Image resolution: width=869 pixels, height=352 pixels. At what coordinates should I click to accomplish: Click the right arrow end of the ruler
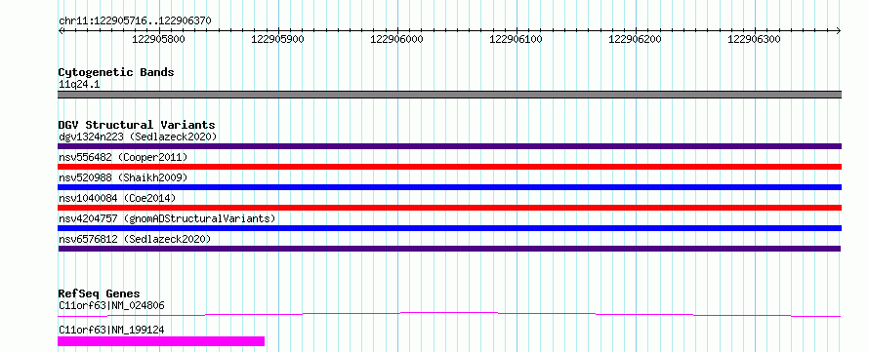point(839,30)
